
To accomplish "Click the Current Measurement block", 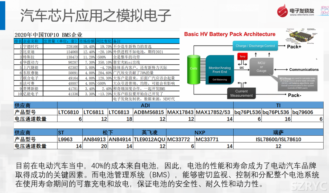I will [241, 93].
